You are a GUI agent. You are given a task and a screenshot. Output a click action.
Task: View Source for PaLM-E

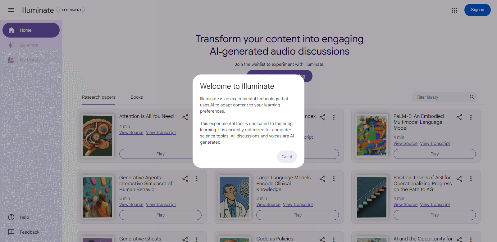point(405,143)
